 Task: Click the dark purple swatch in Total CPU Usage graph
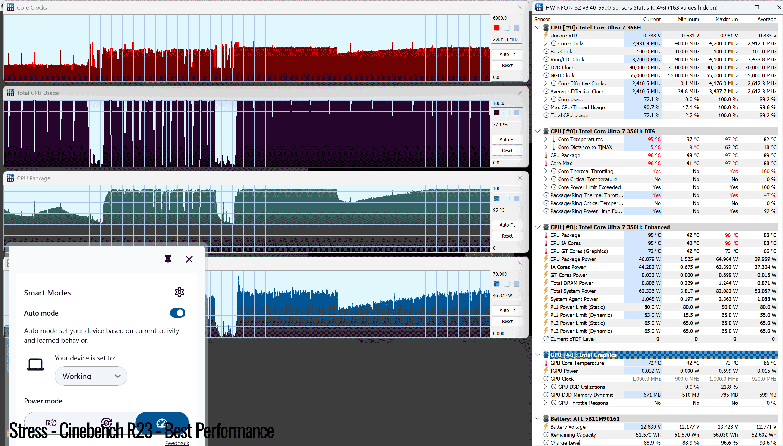click(497, 113)
